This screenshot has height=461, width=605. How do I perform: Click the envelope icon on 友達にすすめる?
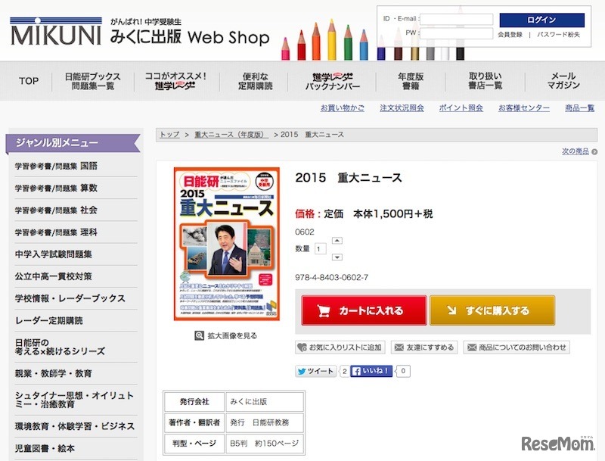click(x=399, y=347)
